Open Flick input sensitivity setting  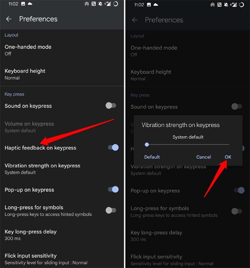(x=62, y=259)
